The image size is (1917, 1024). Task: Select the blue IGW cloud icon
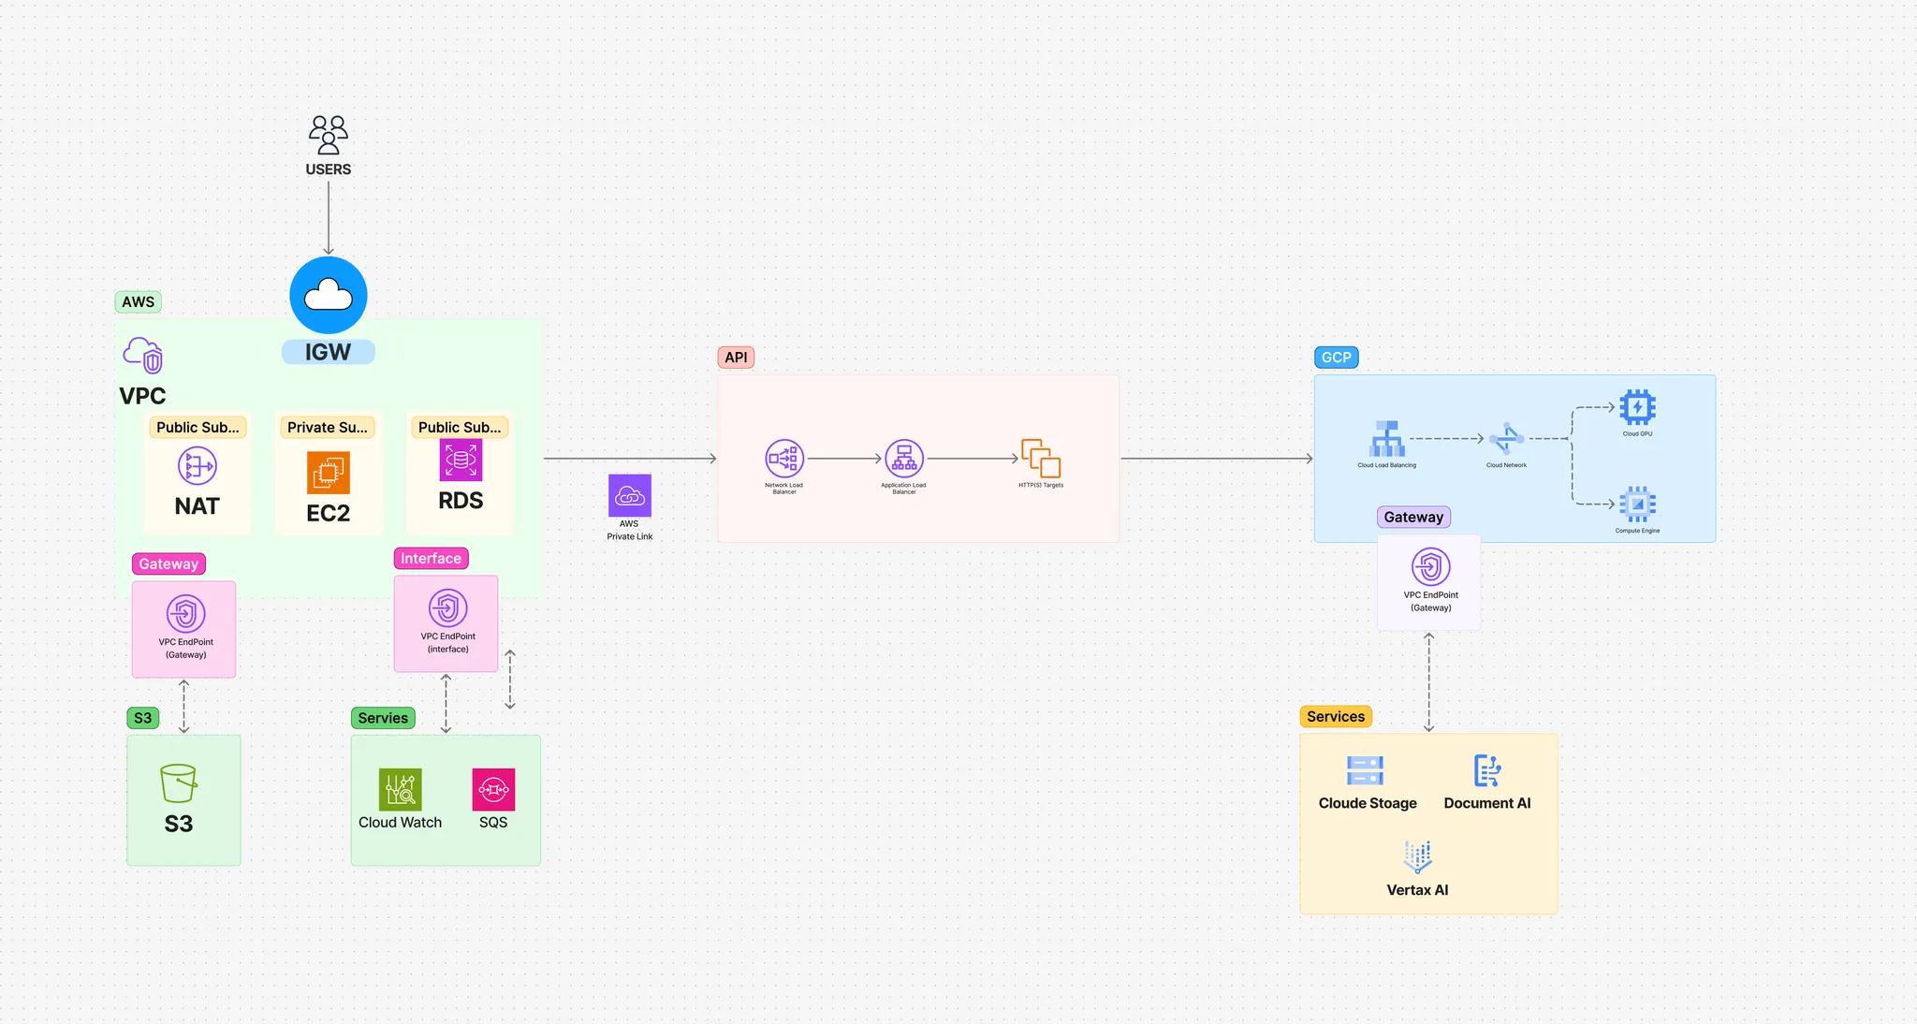click(329, 296)
